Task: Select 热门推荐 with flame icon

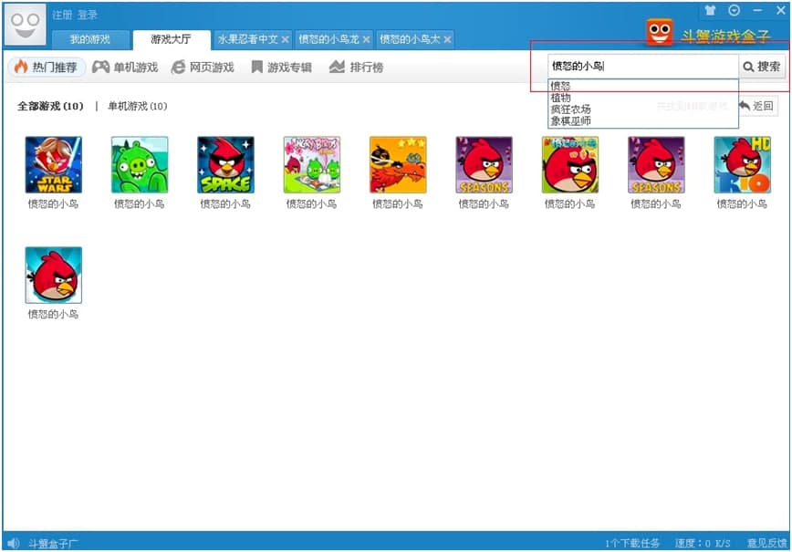Action: 47,68
